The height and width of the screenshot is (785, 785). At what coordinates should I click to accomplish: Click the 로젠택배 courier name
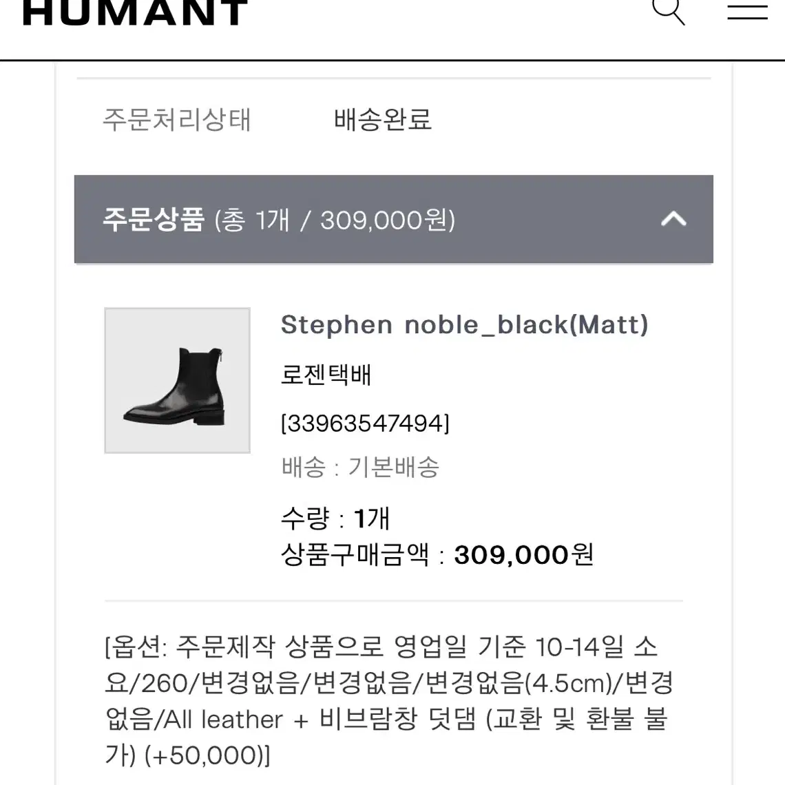point(326,375)
